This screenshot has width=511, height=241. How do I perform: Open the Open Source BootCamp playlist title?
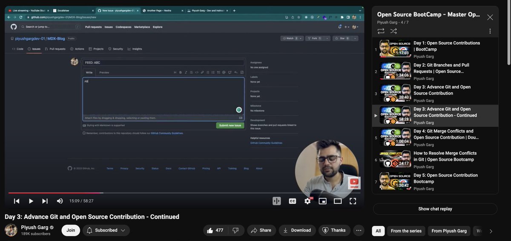(x=428, y=15)
